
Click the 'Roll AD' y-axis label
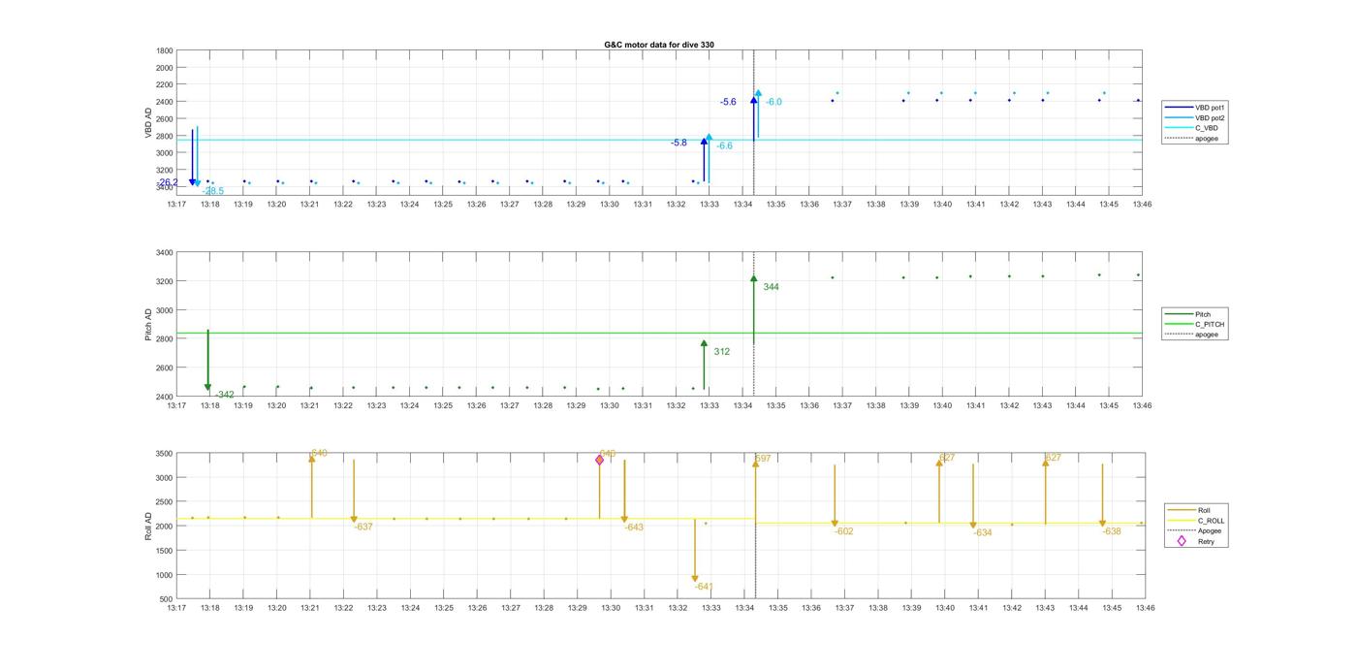point(149,525)
